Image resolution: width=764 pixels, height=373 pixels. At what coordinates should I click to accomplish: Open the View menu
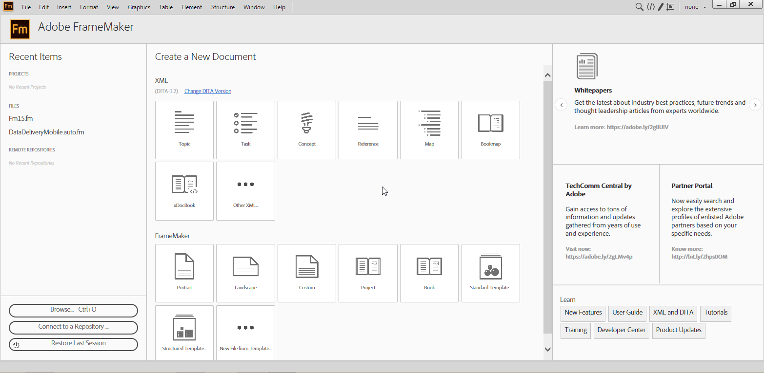113,7
